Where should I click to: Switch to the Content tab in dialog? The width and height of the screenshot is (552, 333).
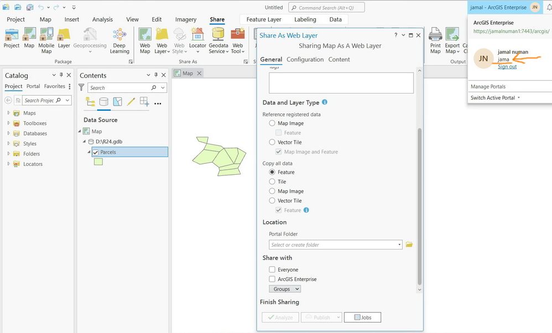coord(339,60)
